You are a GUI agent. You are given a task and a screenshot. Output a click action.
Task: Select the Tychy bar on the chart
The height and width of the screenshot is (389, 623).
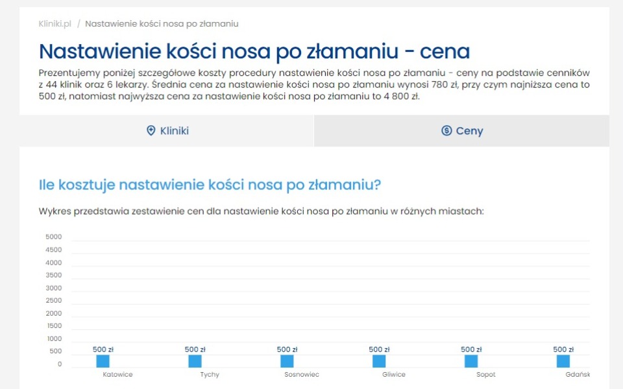(195, 360)
